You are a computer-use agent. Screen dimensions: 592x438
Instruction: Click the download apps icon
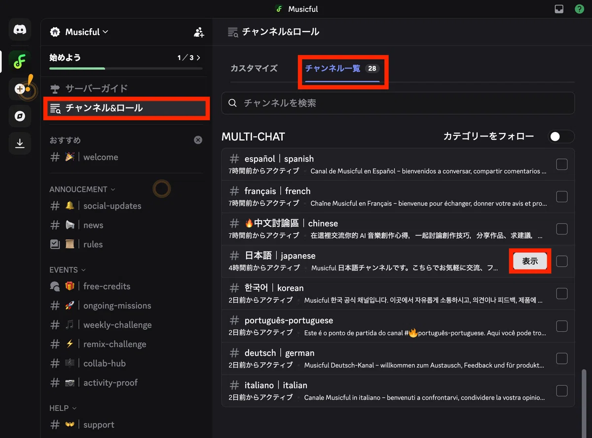pyautogui.click(x=20, y=143)
